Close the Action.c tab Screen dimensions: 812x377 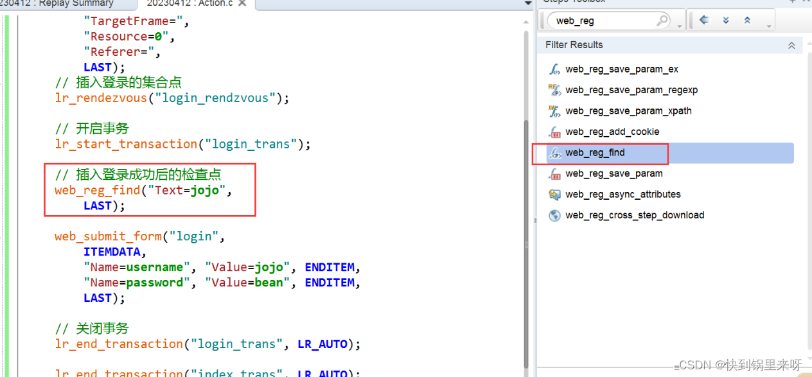tap(242, 3)
